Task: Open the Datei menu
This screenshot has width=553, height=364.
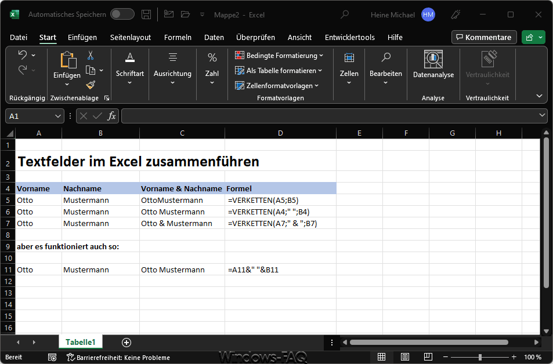Action: 19,37
